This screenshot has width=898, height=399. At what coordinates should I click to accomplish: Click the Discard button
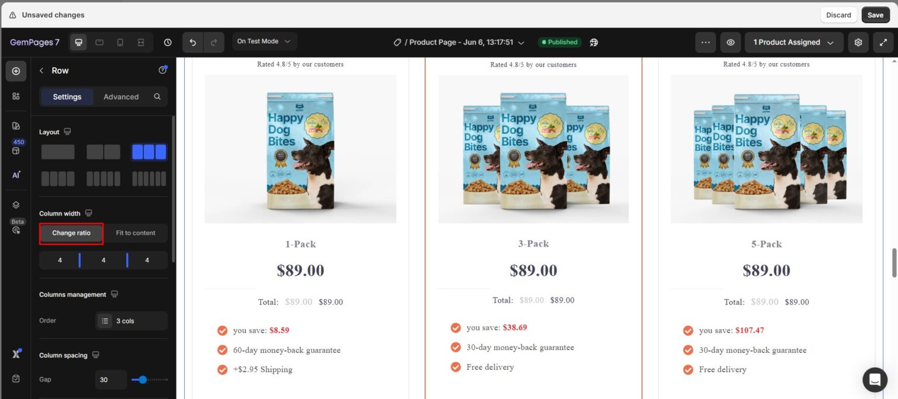838,15
